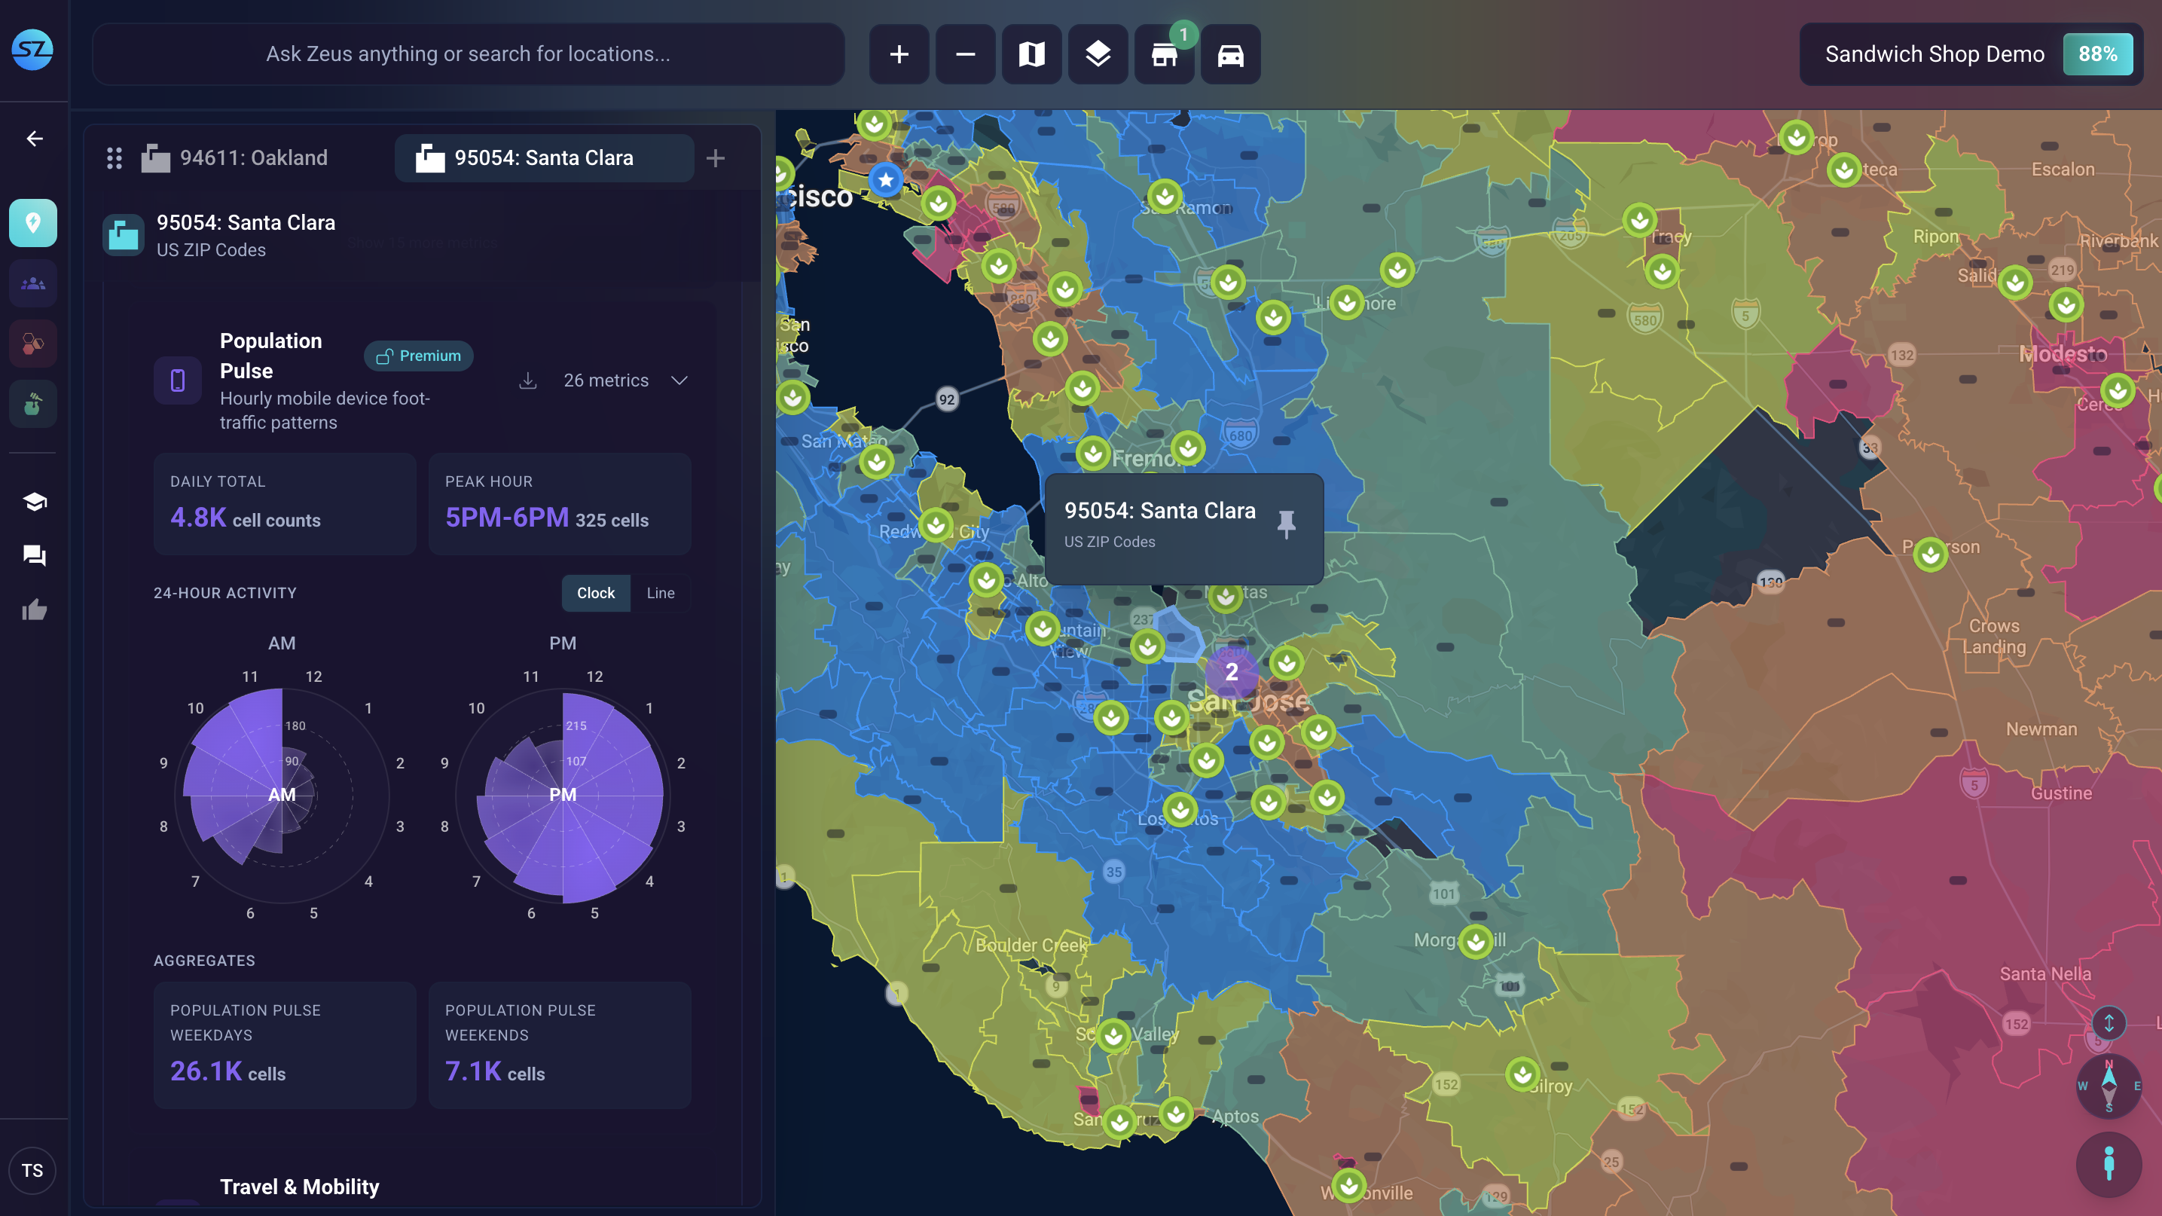Click the Population Pulse Weekdays card

pos(285,1045)
